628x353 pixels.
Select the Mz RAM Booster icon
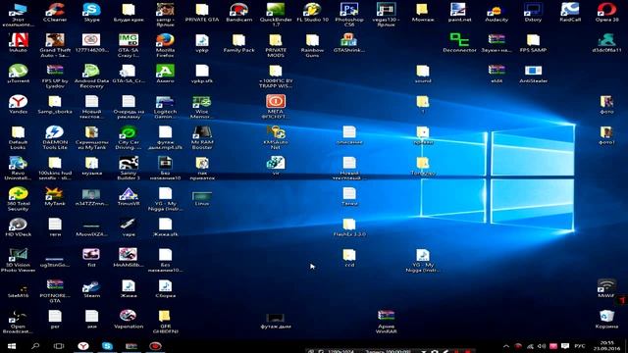[x=202, y=137]
